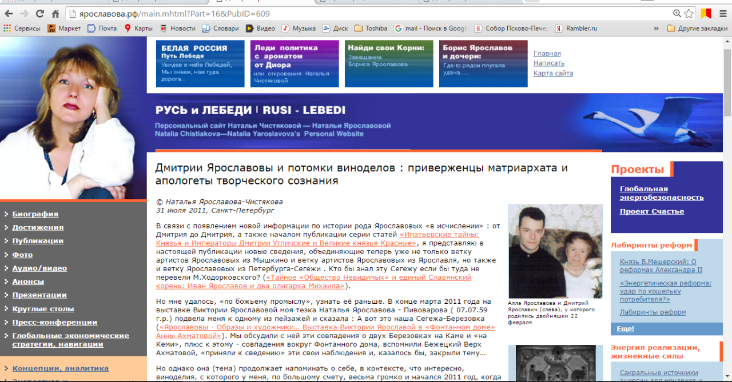Image resolution: width=732 pixels, height=382 pixels.
Task: Open the Видео bookmark
Action: point(260,28)
